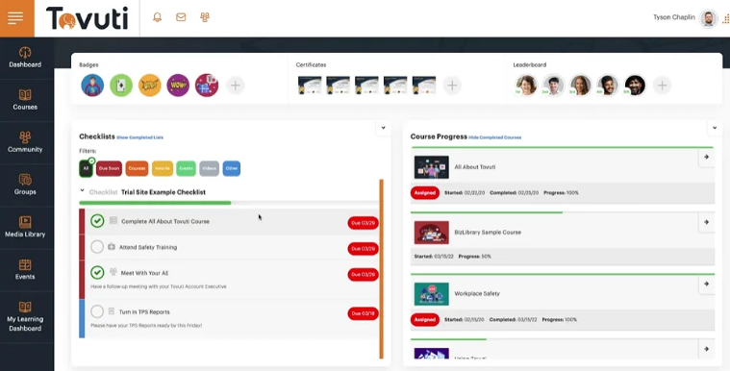Open Community in the sidebar

(x=25, y=142)
